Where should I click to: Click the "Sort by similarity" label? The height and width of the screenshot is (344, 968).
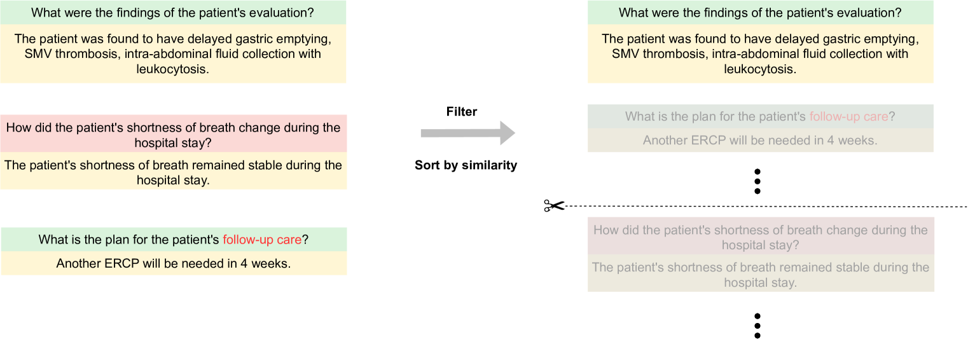point(466,165)
